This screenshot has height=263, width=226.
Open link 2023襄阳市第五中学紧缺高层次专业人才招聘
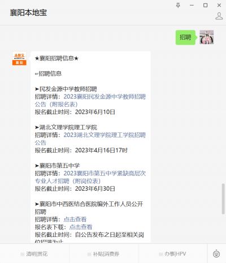[90, 177]
